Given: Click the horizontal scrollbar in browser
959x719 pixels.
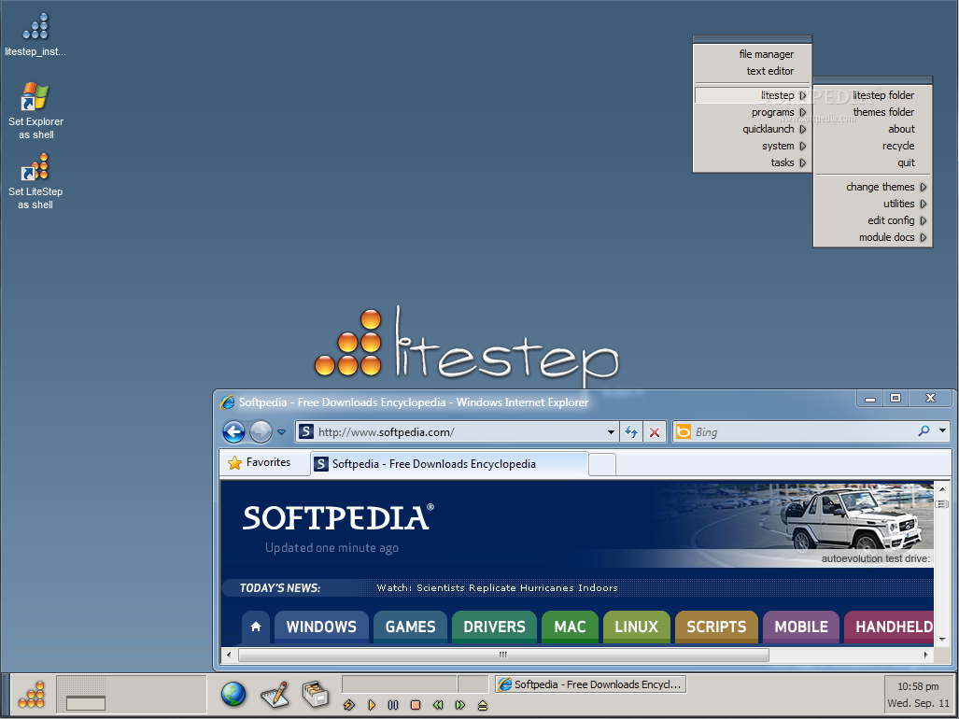Looking at the screenshot, I should click(x=504, y=655).
